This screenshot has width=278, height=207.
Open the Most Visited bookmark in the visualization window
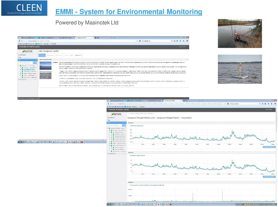111,107
